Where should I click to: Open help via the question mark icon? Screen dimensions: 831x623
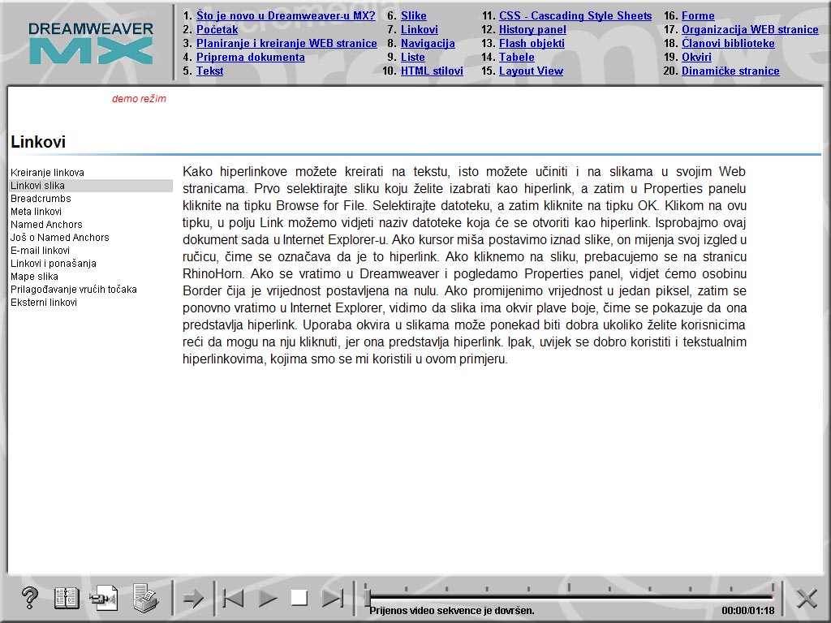[x=30, y=598]
